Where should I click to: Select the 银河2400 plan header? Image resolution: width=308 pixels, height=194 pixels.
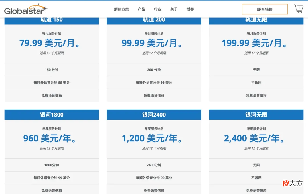pos(154,115)
